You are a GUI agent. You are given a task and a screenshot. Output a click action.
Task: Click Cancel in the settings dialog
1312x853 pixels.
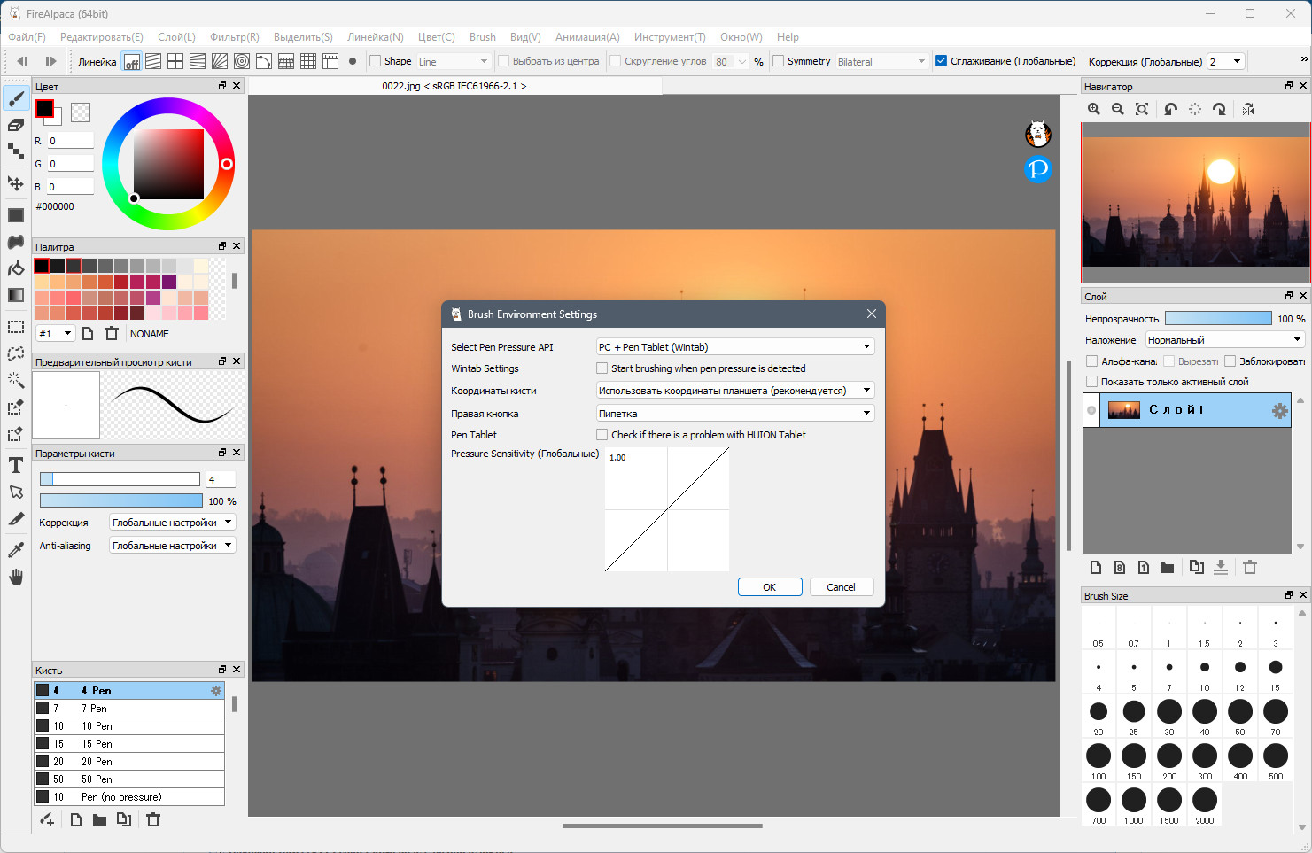pyautogui.click(x=841, y=587)
